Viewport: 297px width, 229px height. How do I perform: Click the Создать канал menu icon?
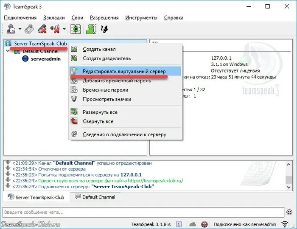74,49
